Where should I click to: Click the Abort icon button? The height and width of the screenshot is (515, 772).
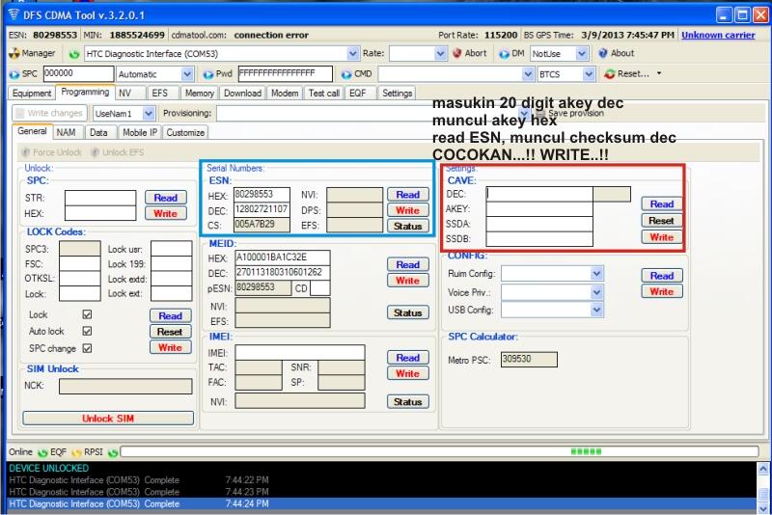tap(456, 53)
